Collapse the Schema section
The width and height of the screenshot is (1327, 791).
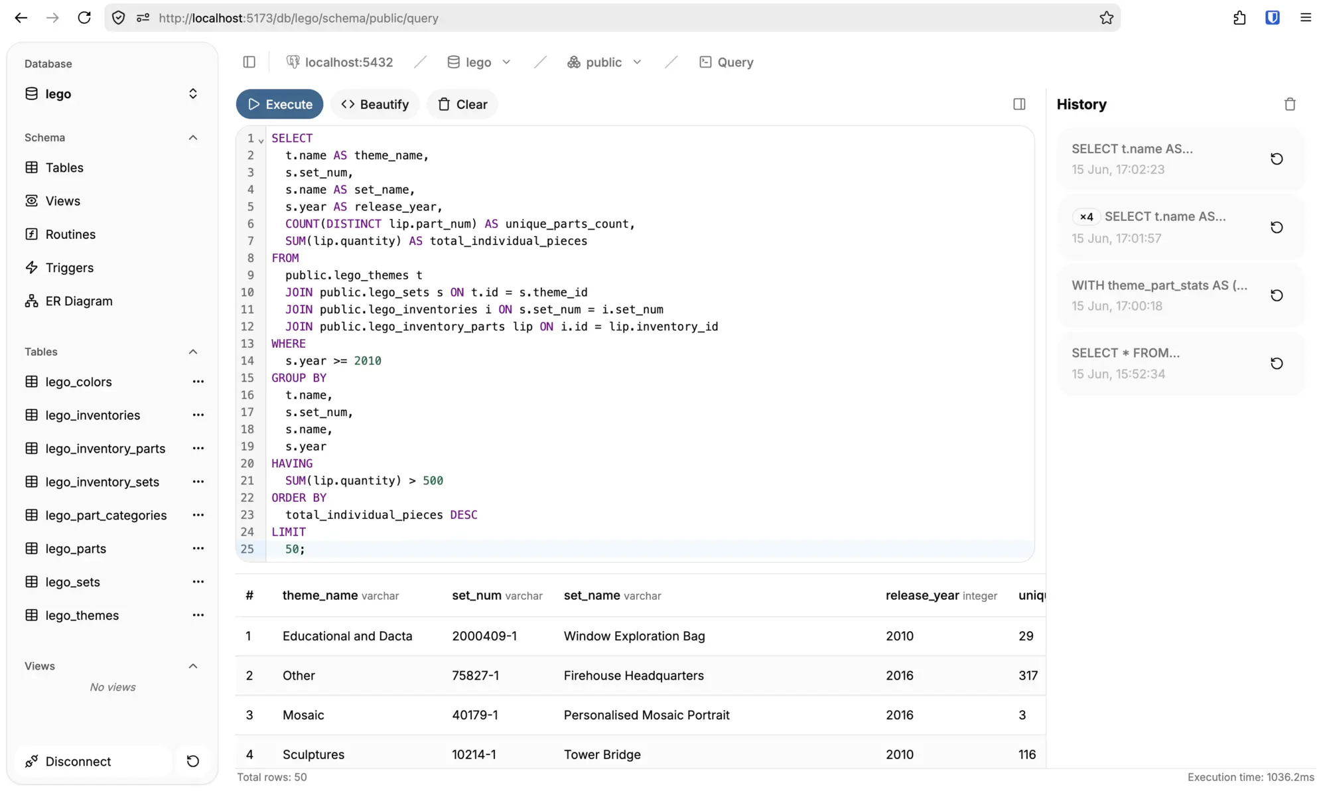pos(193,138)
